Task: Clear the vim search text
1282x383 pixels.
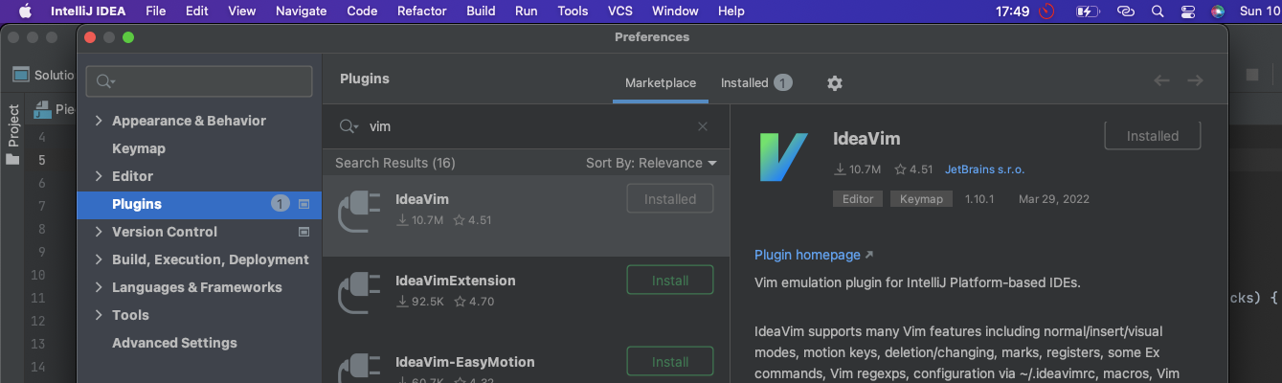Action: point(703,126)
